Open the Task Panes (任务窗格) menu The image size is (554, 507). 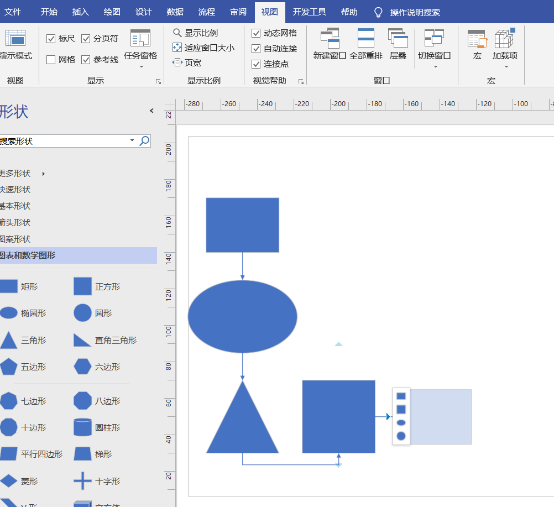tap(140, 49)
